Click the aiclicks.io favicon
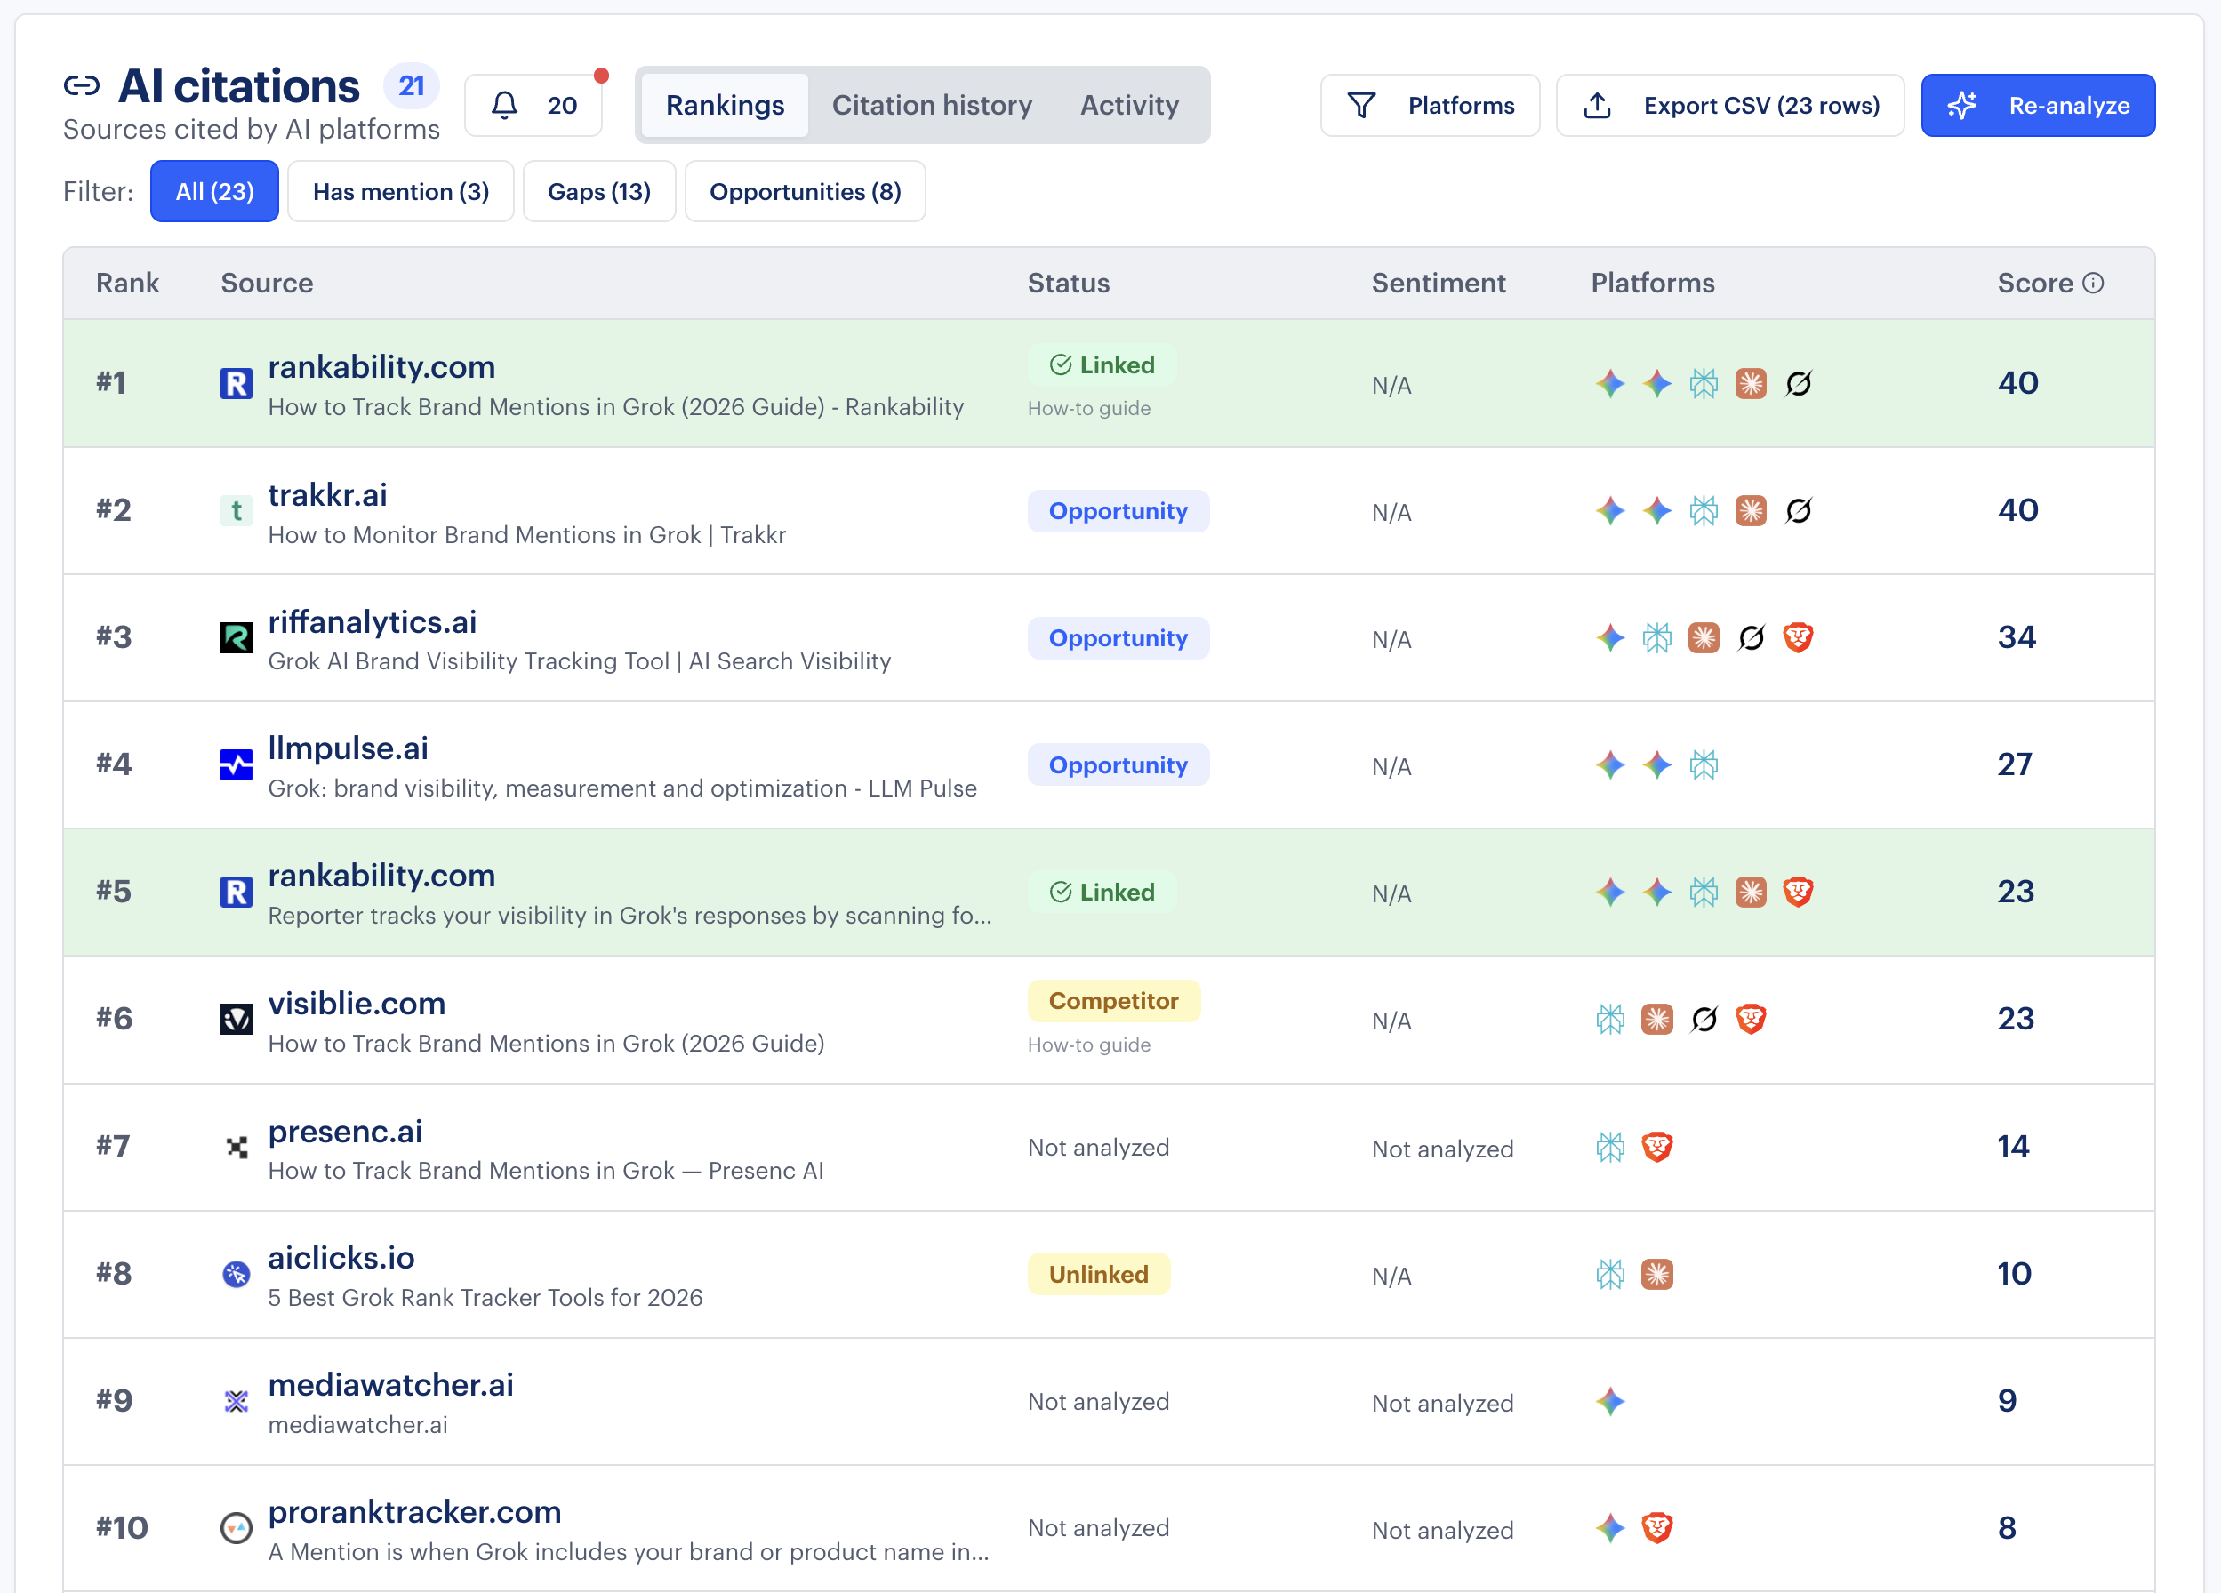 pos(236,1274)
